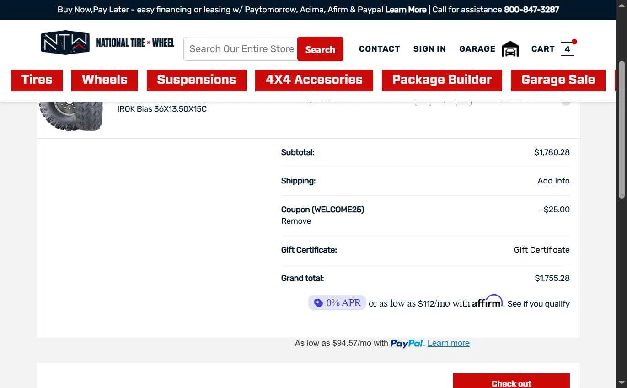This screenshot has width=627, height=388.
Task: Open the Garage car icon
Action: tap(510, 49)
